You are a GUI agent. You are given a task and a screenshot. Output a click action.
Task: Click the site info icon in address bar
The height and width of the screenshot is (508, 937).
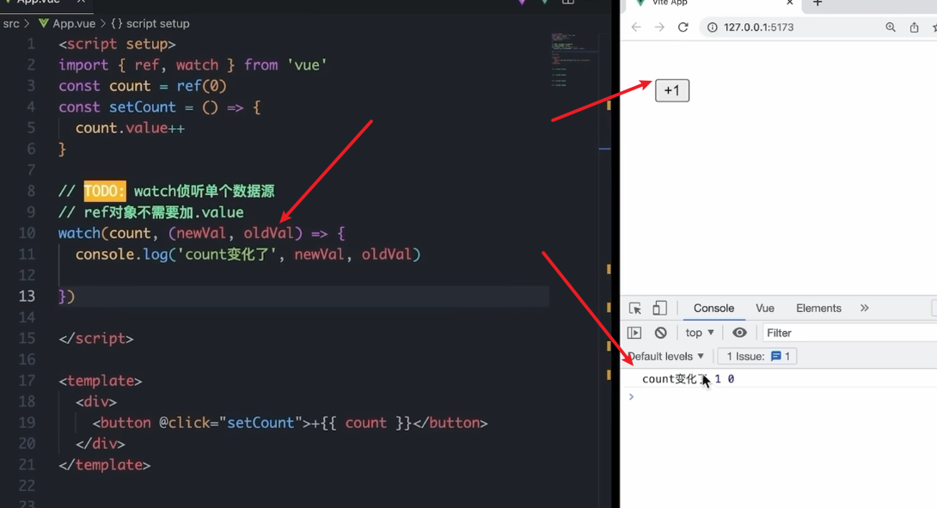713,28
